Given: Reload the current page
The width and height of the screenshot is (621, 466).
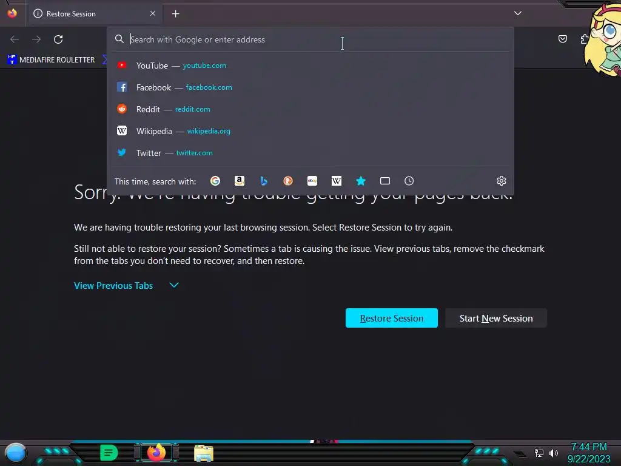Looking at the screenshot, I should [58, 39].
